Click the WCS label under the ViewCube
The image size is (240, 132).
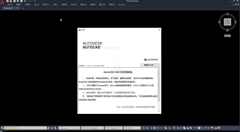pyautogui.click(x=227, y=36)
